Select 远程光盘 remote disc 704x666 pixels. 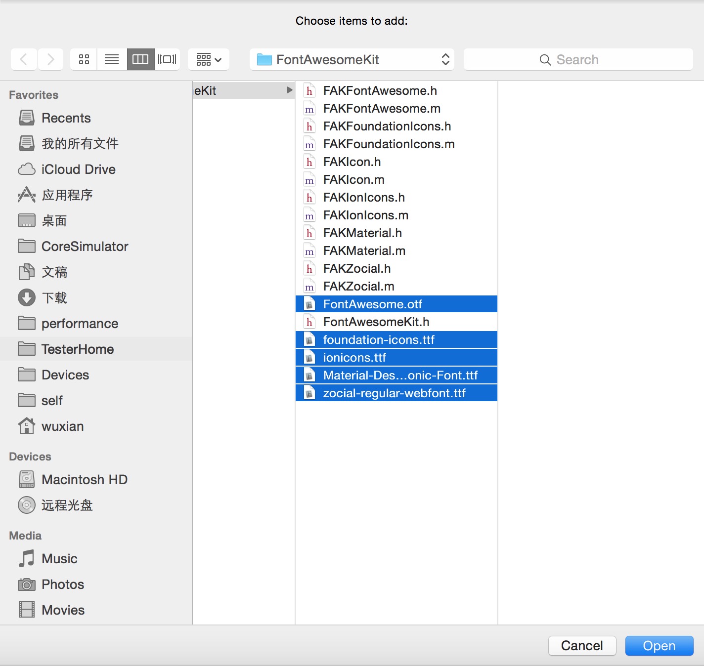(96, 505)
